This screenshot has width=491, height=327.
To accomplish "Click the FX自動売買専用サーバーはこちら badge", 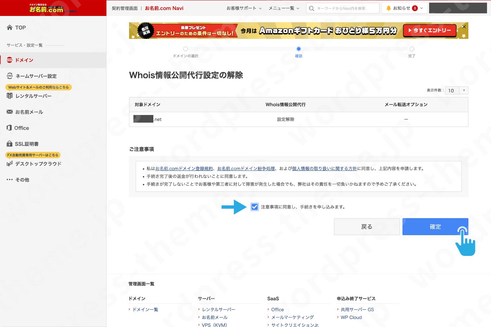I will point(33,155).
